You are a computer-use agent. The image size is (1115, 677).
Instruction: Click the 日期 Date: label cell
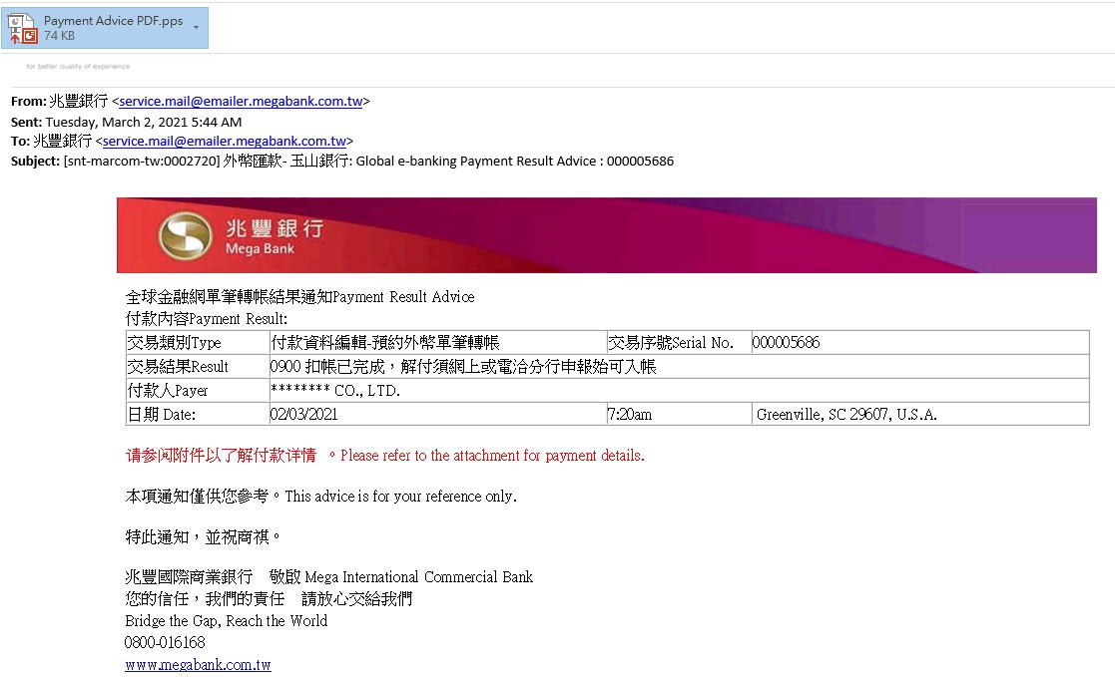click(198, 414)
